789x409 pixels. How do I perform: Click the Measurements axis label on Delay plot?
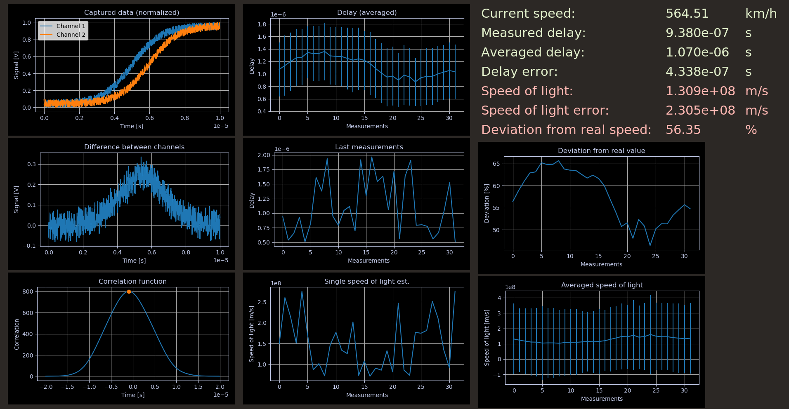tap(367, 126)
